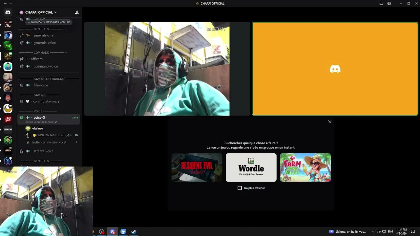Screen dimensions: 420x236
Task: Click the Discord icon in the taskbar
Action: point(113,232)
